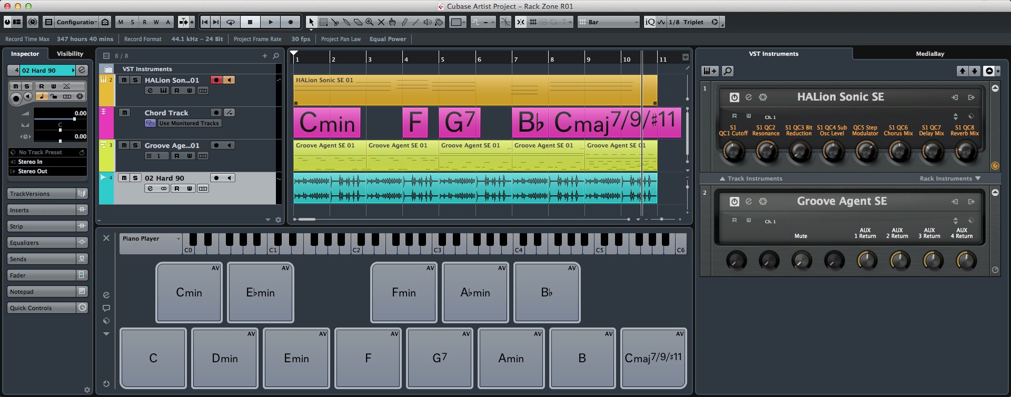Trigger the Cmin chord pad

coord(189,292)
